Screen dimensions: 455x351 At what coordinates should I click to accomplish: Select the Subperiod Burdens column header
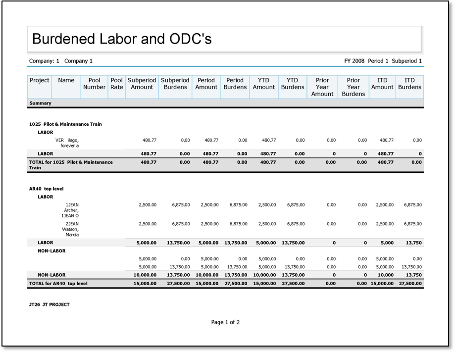[175, 84]
